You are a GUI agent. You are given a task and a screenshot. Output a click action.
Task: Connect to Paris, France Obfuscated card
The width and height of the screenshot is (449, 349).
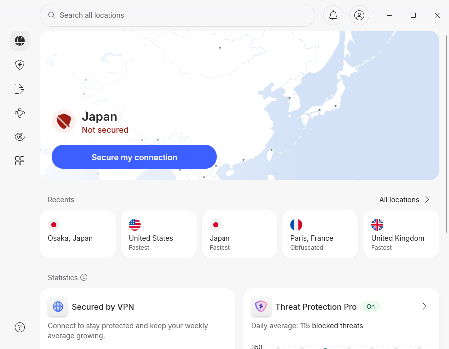(320, 234)
